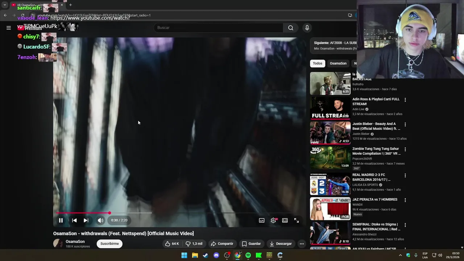Click the Popcorn360VR channel name
The image size is (464, 261).
click(x=362, y=159)
